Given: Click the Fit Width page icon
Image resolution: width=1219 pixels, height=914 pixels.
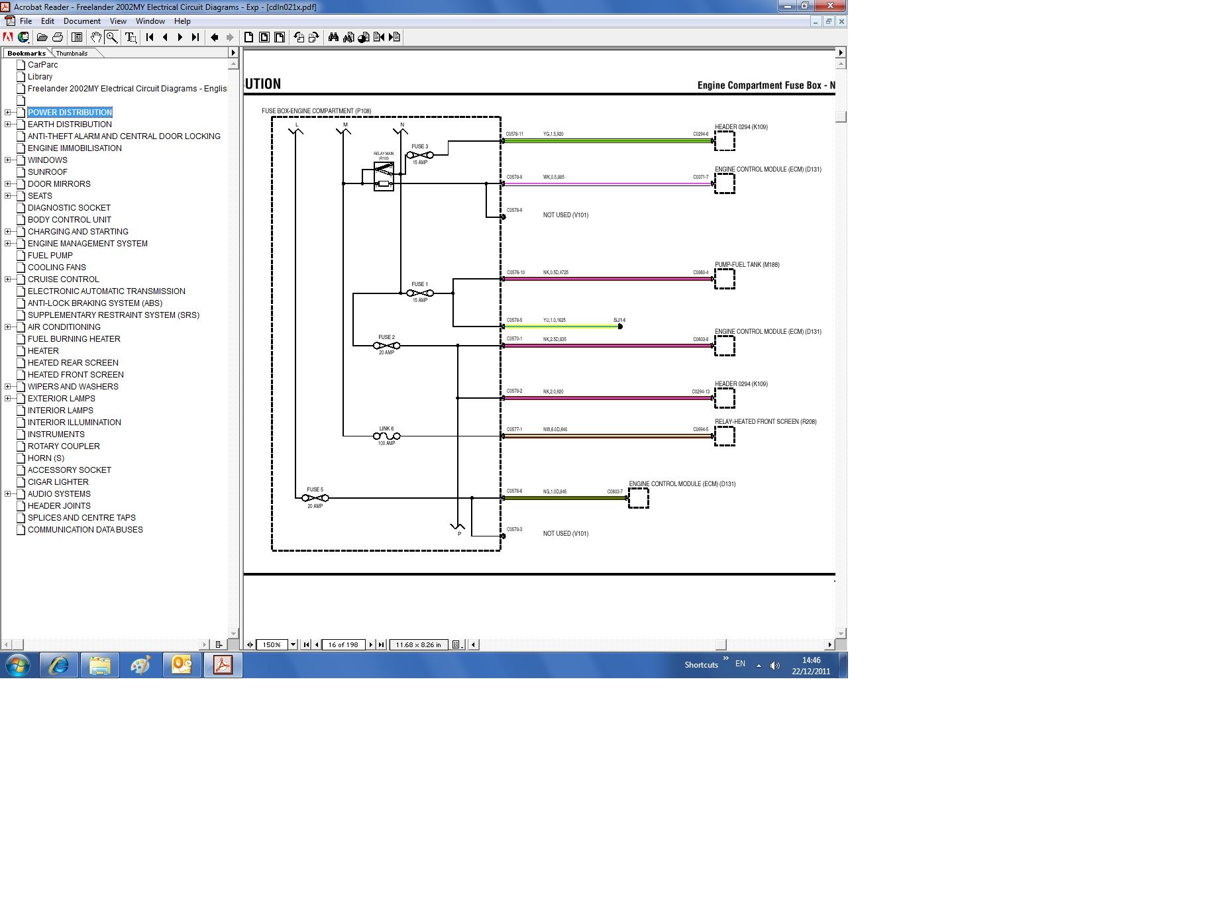Looking at the screenshot, I should coord(280,37).
